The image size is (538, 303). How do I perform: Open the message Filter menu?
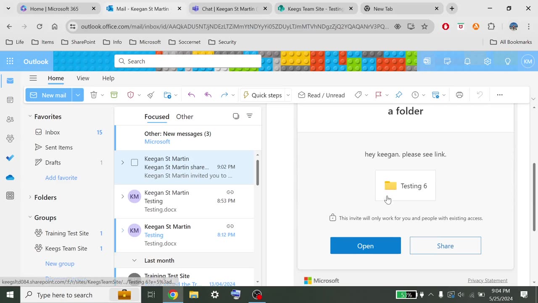tap(249, 116)
